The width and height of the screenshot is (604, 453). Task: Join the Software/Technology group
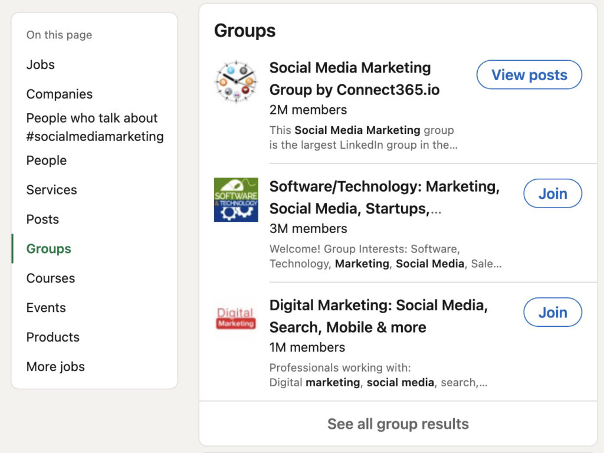point(552,193)
